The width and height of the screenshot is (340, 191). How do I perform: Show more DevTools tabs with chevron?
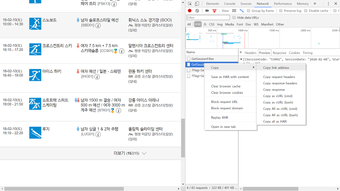click(315, 4)
